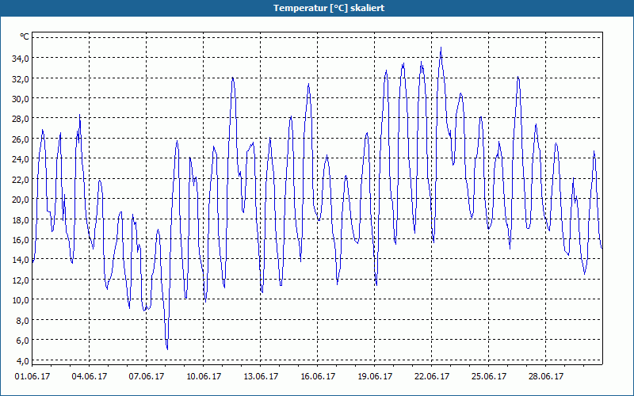Select the 10,0 axis label
634x396 pixels.
pos(21,300)
